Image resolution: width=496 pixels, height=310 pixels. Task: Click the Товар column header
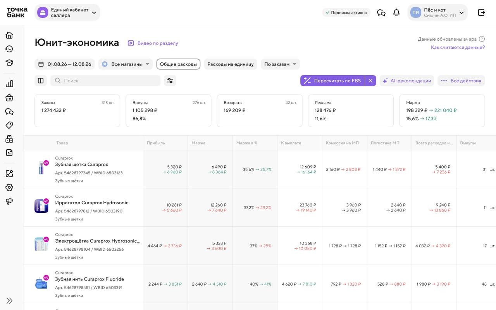click(x=62, y=143)
